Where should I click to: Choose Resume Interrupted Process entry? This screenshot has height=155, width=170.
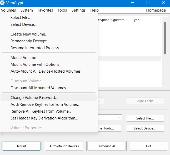tap(48, 48)
